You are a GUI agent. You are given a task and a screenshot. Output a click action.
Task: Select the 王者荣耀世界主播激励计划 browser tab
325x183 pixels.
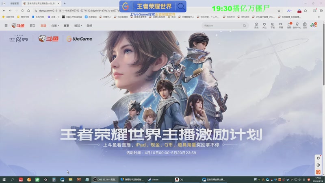pos(41,3)
